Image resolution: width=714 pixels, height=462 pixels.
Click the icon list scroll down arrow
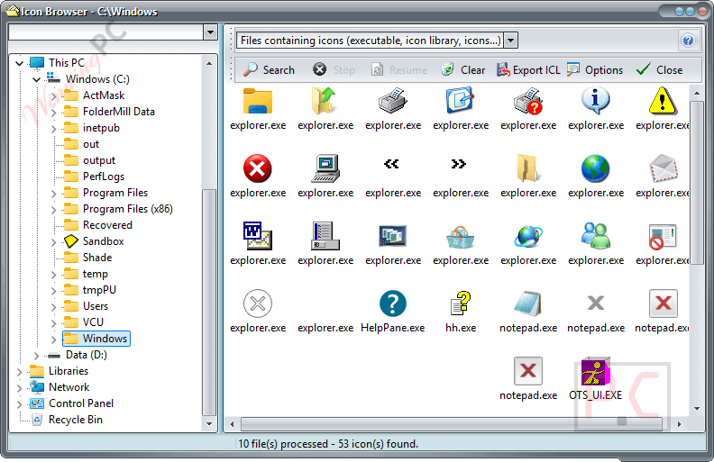[697, 408]
